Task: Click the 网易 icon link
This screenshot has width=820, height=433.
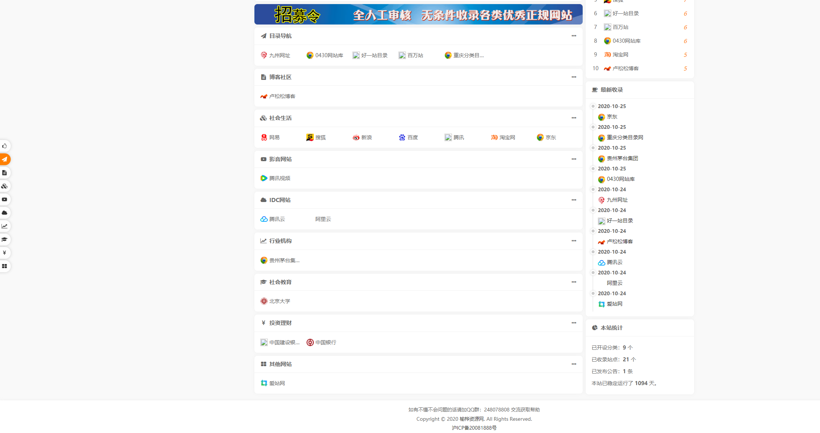Action: 270,137
